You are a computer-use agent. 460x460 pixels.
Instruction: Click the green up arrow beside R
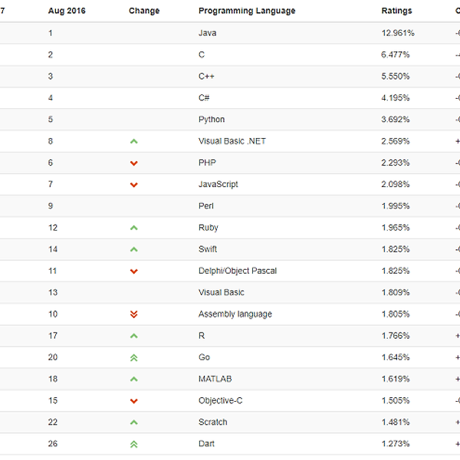[x=133, y=336]
